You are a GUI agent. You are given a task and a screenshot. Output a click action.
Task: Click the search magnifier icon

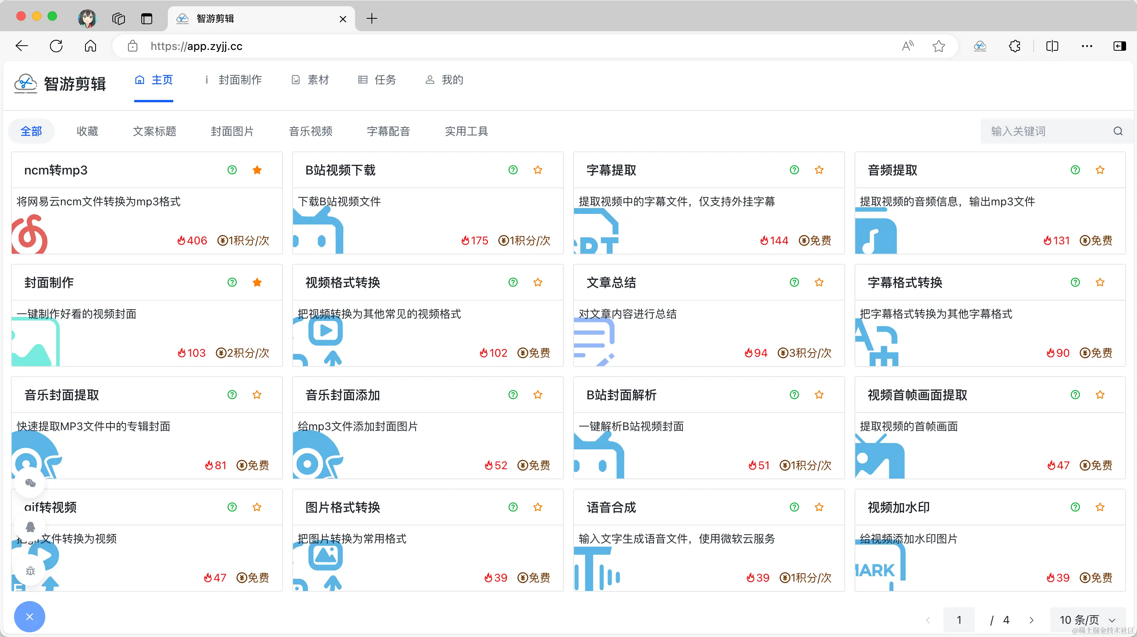[1117, 131]
